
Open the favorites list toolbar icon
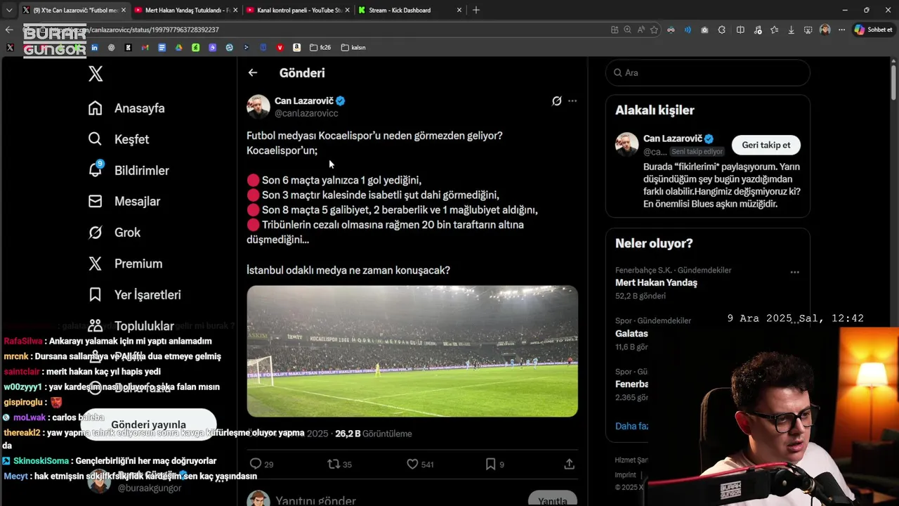tap(774, 30)
